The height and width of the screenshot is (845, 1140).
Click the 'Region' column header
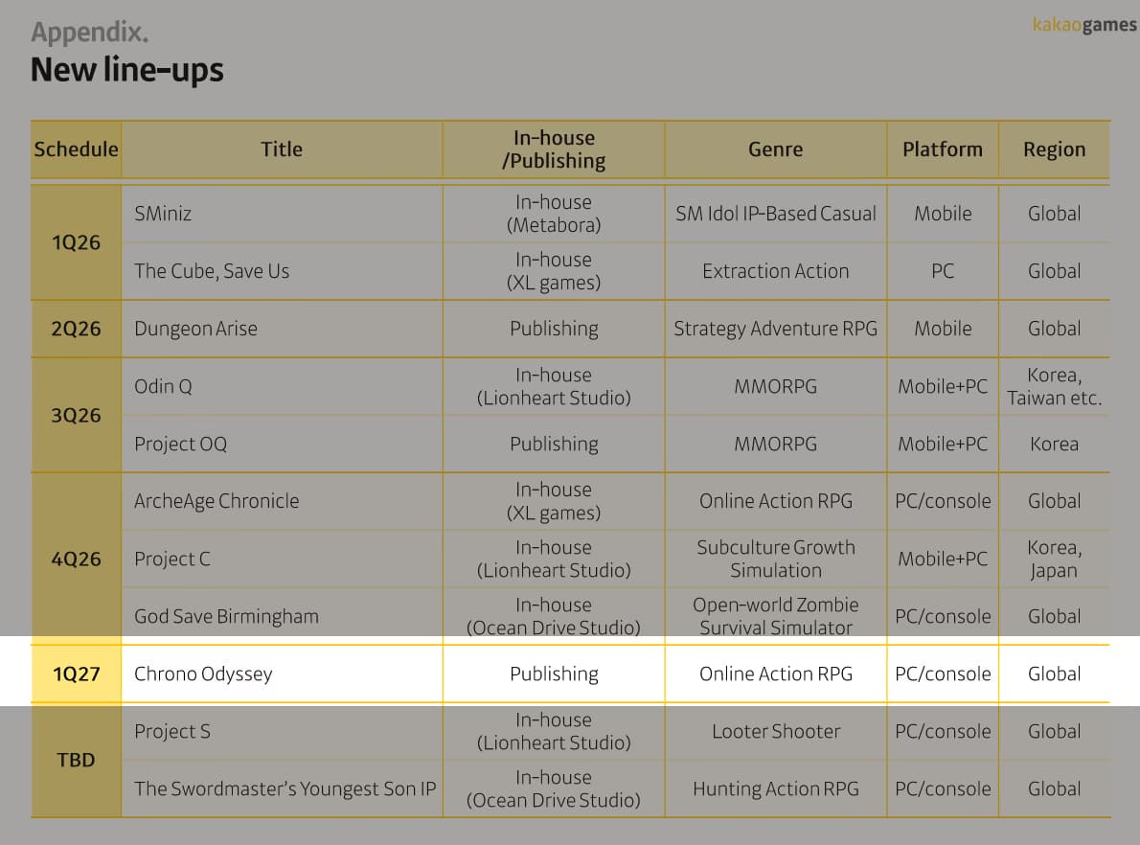[1054, 149]
